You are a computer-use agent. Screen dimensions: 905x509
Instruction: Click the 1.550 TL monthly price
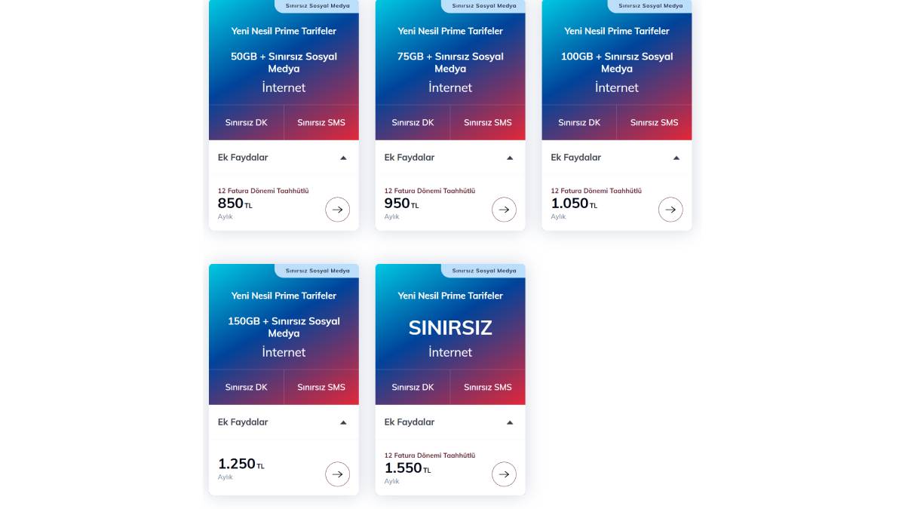403,468
